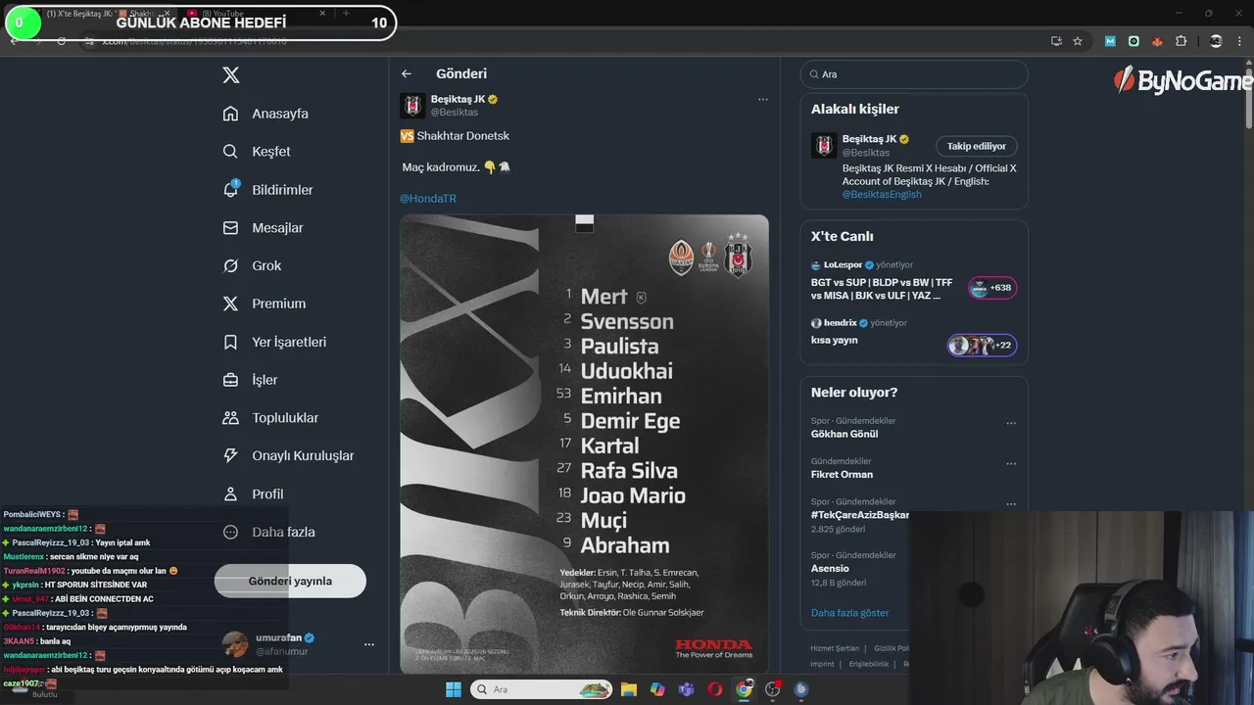
Task: Open File Explorer from taskbar
Action: pyautogui.click(x=629, y=689)
